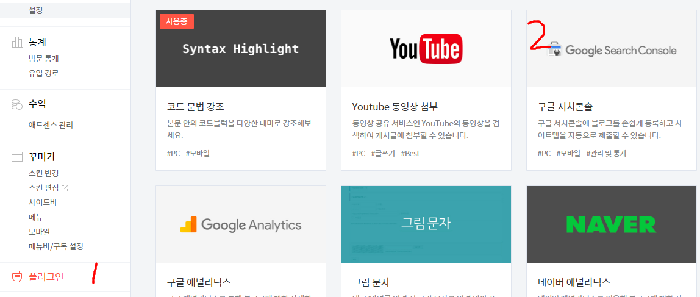The width and height of the screenshot is (700, 297).
Task: Click the 꾸미기 layout icon
Action: click(16, 157)
